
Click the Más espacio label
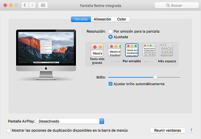click(x=167, y=61)
